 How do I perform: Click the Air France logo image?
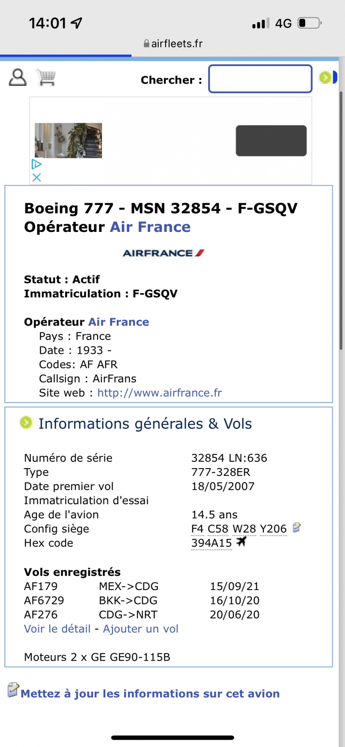pos(164,253)
